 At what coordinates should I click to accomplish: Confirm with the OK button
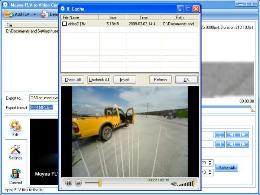tap(186, 80)
